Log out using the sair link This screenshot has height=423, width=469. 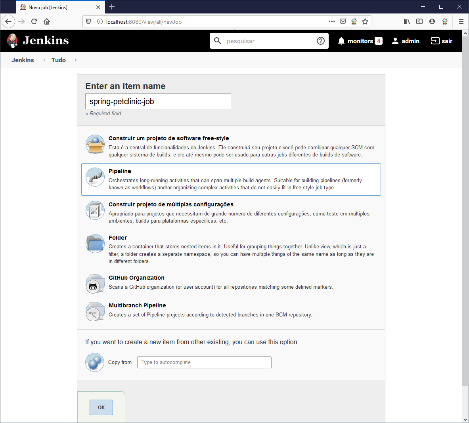442,41
